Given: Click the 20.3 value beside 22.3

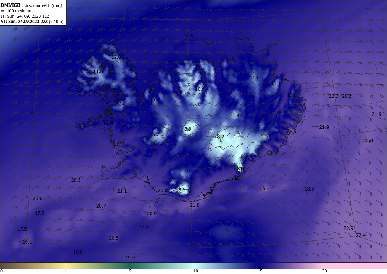Looking at the screenshot, I should 347,96.
